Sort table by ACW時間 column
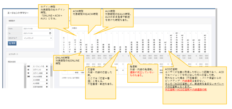This screenshot has height=109, width=232. 87,42
